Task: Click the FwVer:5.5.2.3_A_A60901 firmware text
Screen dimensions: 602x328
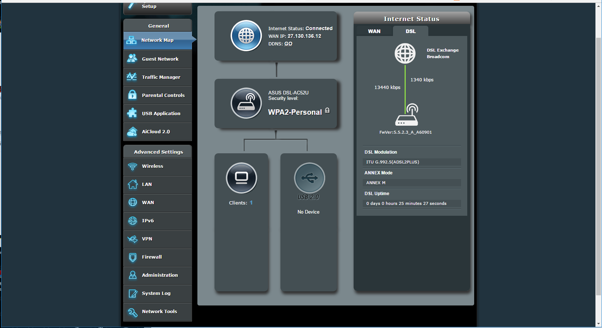Action: click(406, 132)
